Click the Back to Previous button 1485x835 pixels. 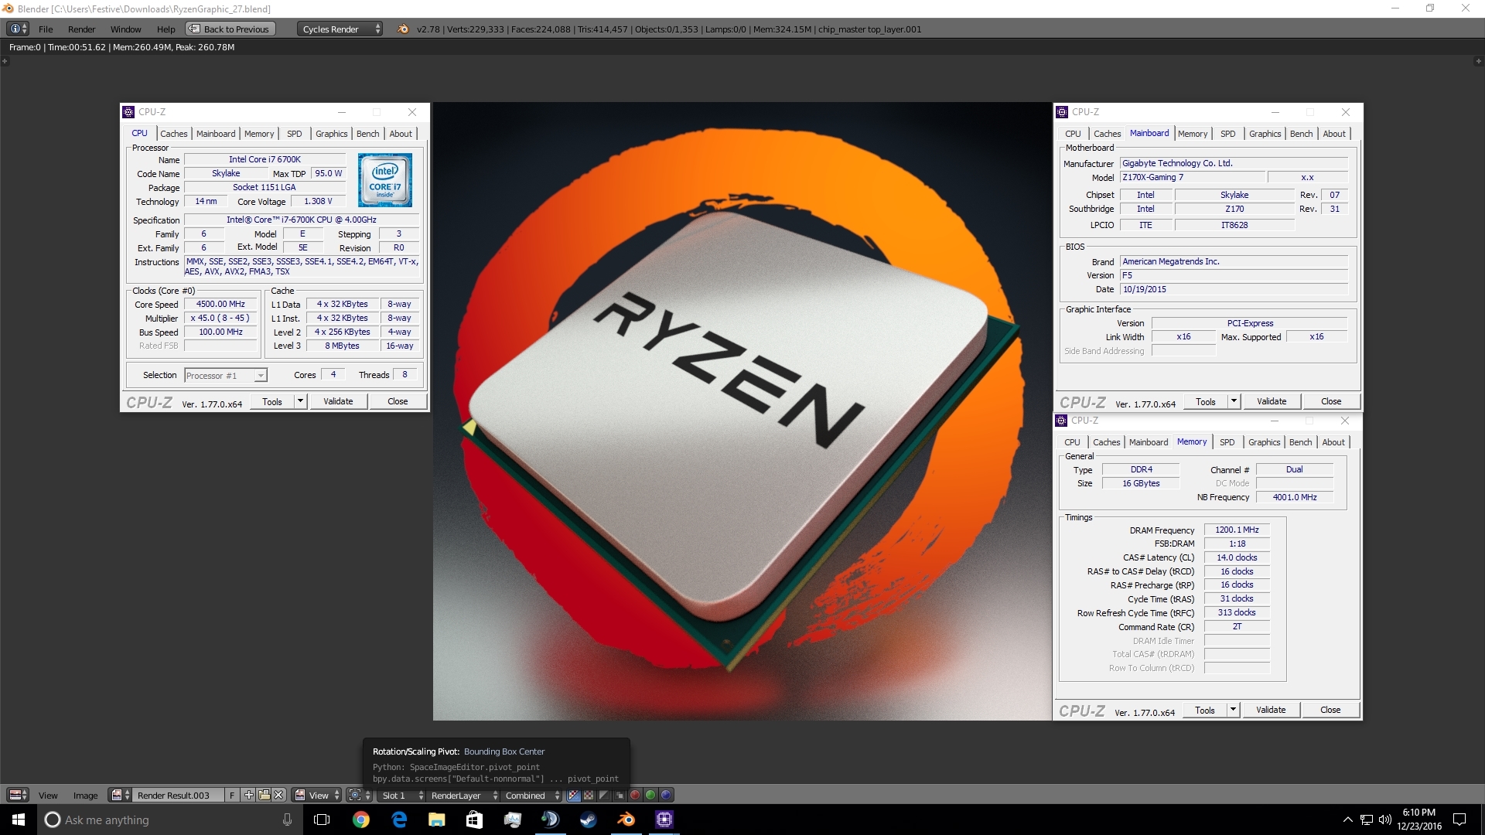[x=229, y=29]
